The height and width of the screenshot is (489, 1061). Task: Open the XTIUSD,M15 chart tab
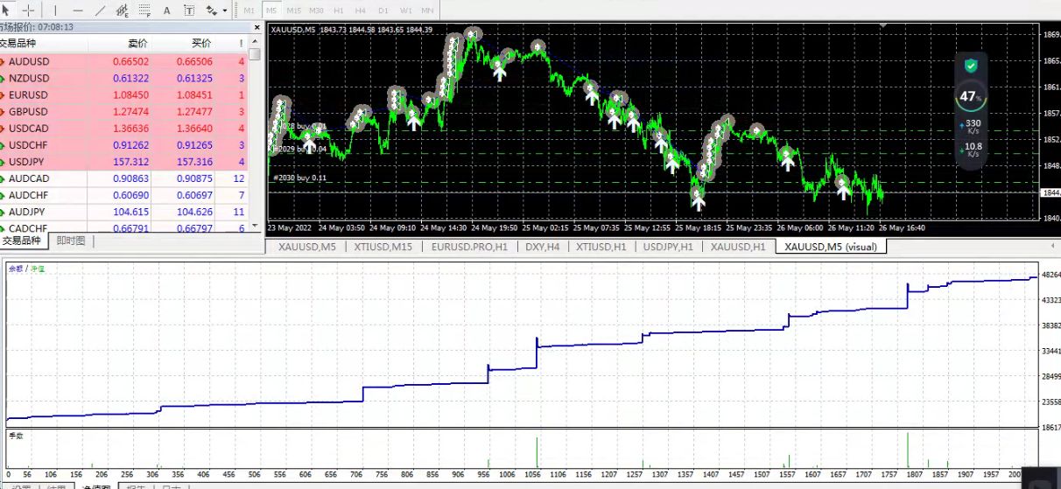coord(383,247)
